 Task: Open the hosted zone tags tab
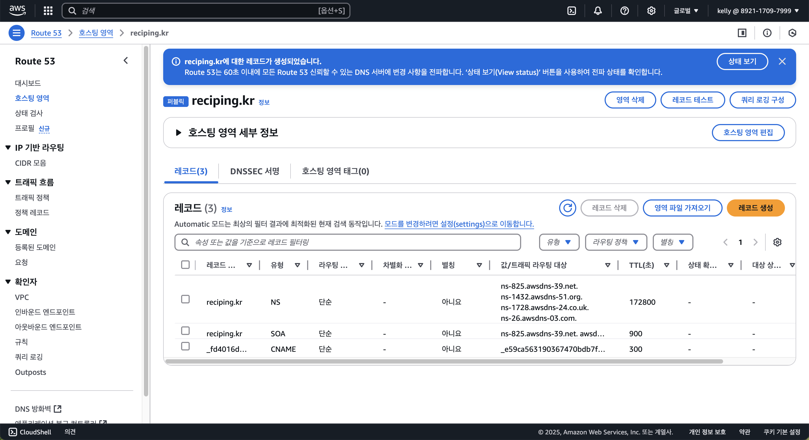click(x=335, y=171)
